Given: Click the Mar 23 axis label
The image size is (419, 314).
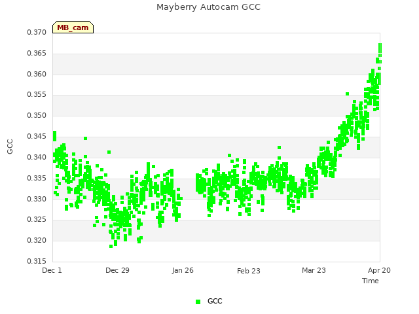Looking at the screenshot, I should click(x=314, y=270).
